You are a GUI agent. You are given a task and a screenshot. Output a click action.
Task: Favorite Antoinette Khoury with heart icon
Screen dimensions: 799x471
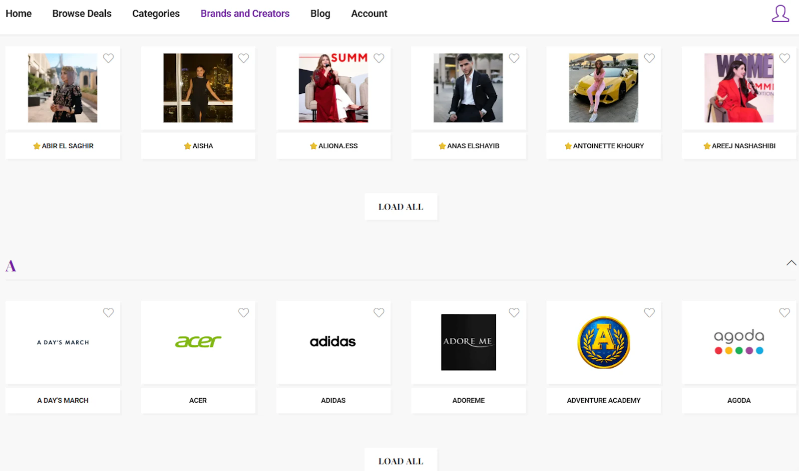pyautogui.click(x=649, y=58)
